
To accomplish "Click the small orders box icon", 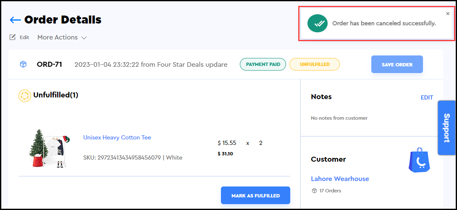I will coord(314,191).
